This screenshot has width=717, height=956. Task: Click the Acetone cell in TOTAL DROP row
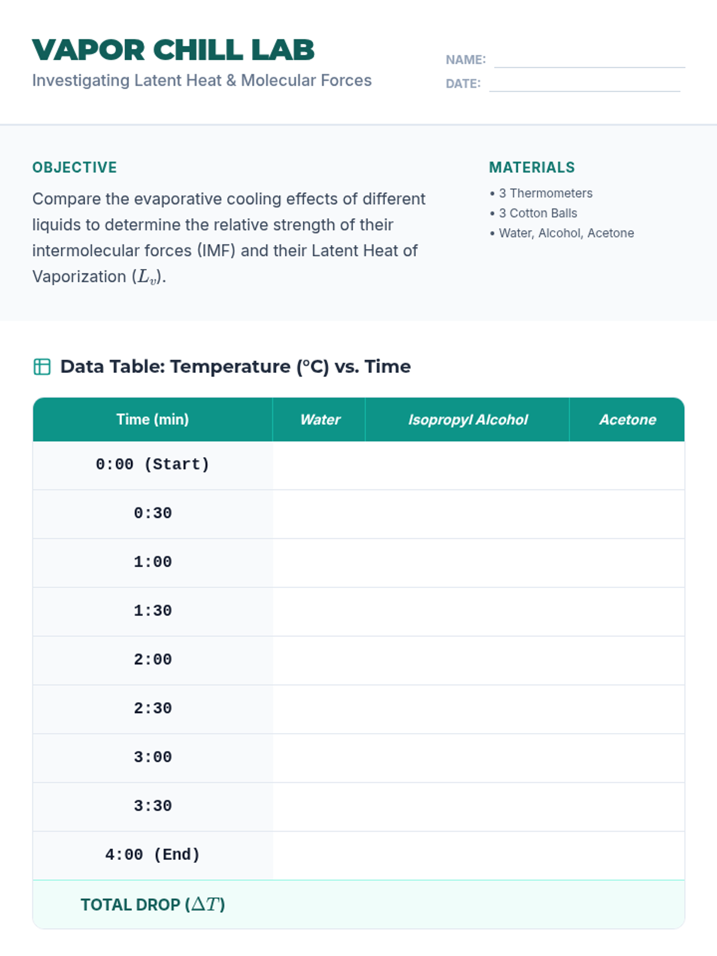[x=627, y=905]
